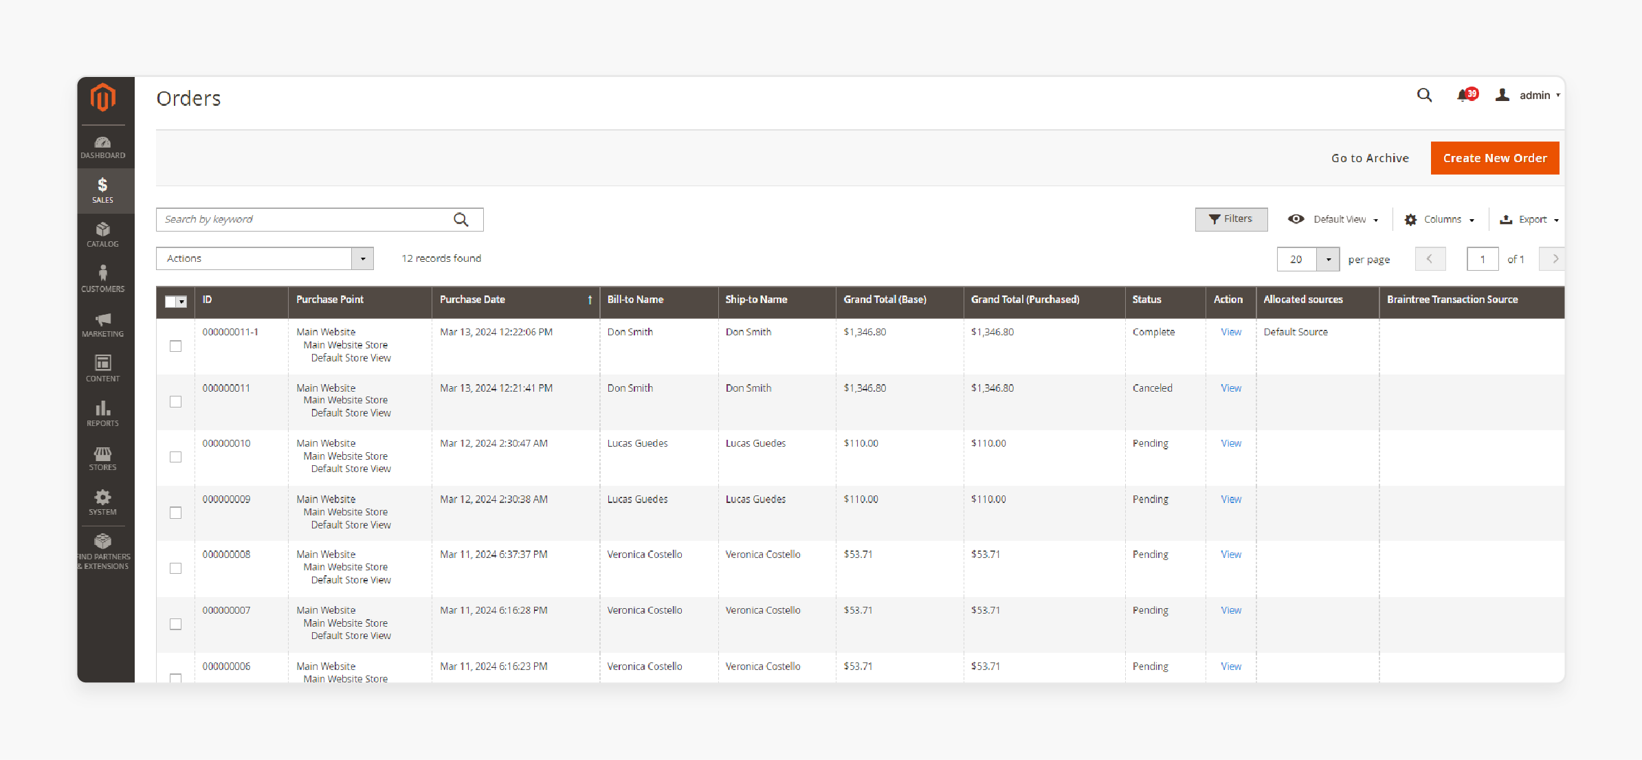Screen dimensions: 1642x760
Task: Click the search keyword input field
Action: coord(304,219)
